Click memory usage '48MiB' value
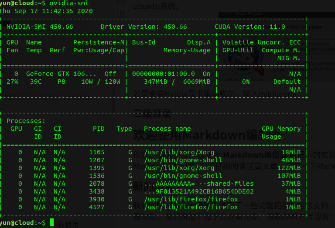Image resolution: width=335 pixels, height=228 pixels. [291, 160]
